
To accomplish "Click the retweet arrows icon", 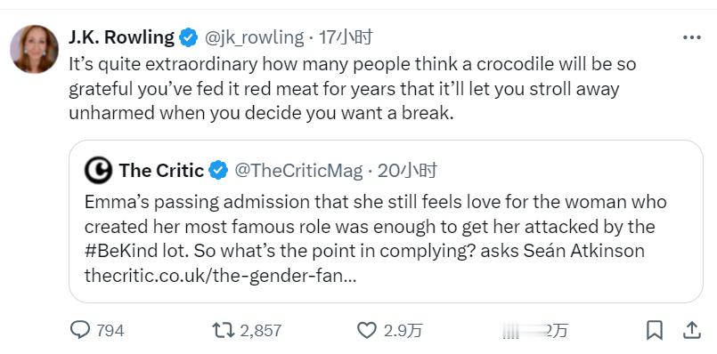I will (x=224, y=330).
